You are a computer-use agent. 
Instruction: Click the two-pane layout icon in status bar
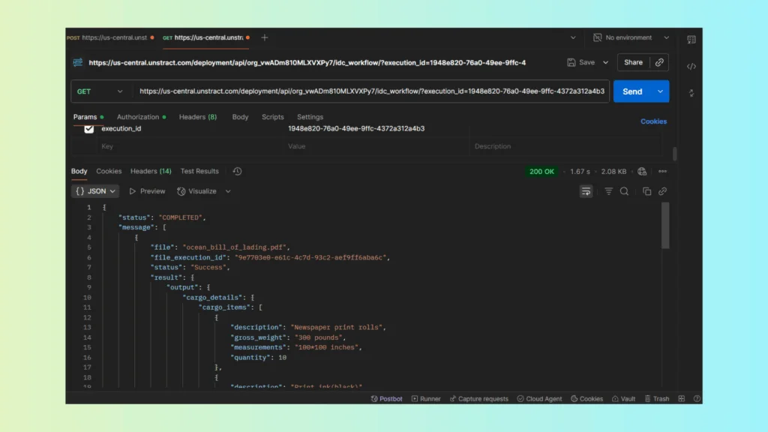(x=681, y=399)
